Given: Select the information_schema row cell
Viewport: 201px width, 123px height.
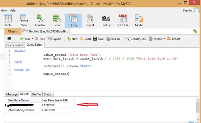Looking at the screenshot, I should pyautogui.click(x=24, y=110).
